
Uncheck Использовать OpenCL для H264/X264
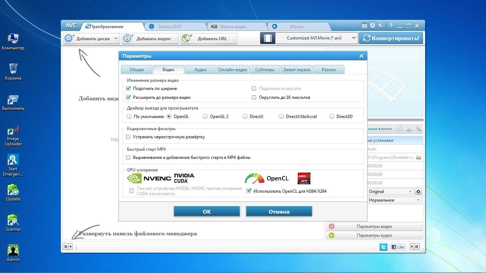coord(249,191)
